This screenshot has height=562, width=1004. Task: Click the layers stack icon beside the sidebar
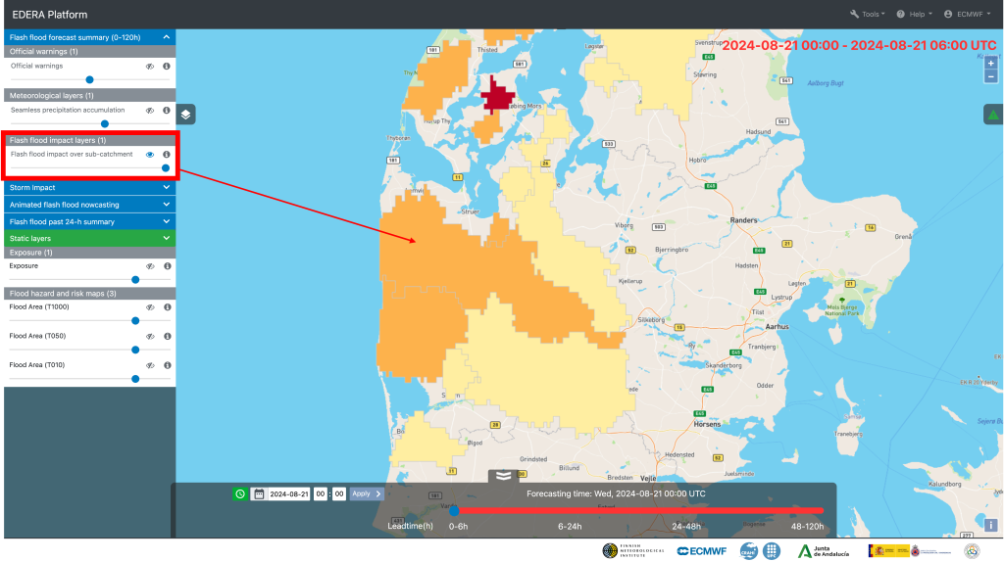186,115
